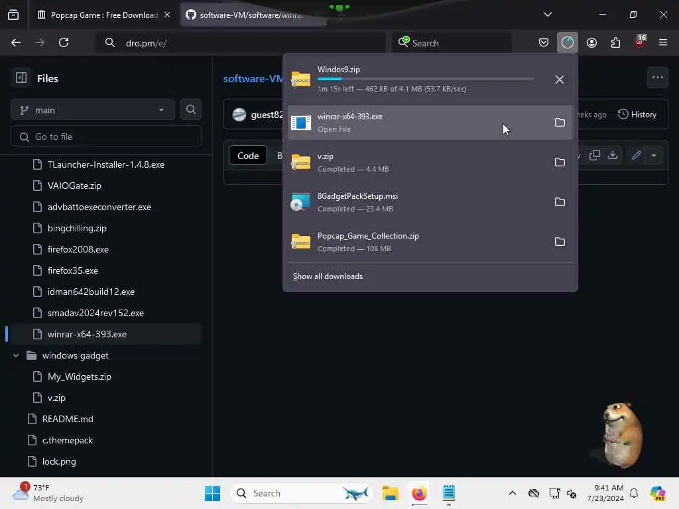Viewport: 679px width, 509px height.
Task: Close the Popcap Game tab
Action: 167,15
